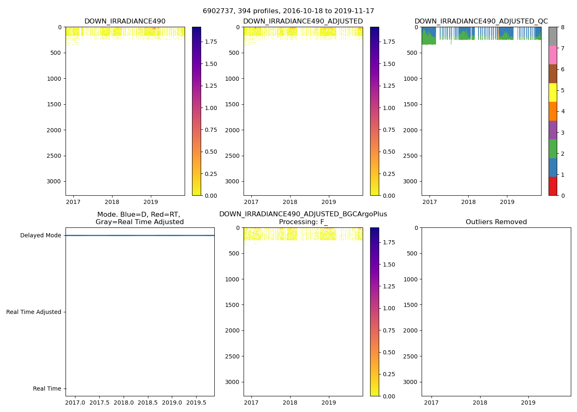Viewport: 577px width, 412px height.
Task: Click the 'Real Time' axis label
Action: coord(47,389)
